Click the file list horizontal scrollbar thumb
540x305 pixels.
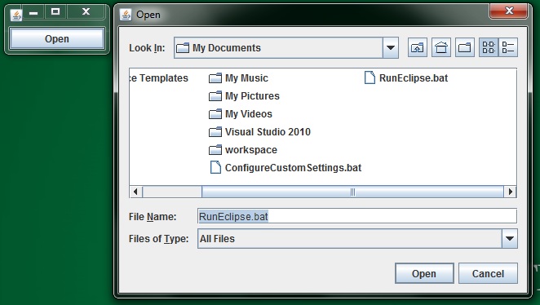(352, 192)
